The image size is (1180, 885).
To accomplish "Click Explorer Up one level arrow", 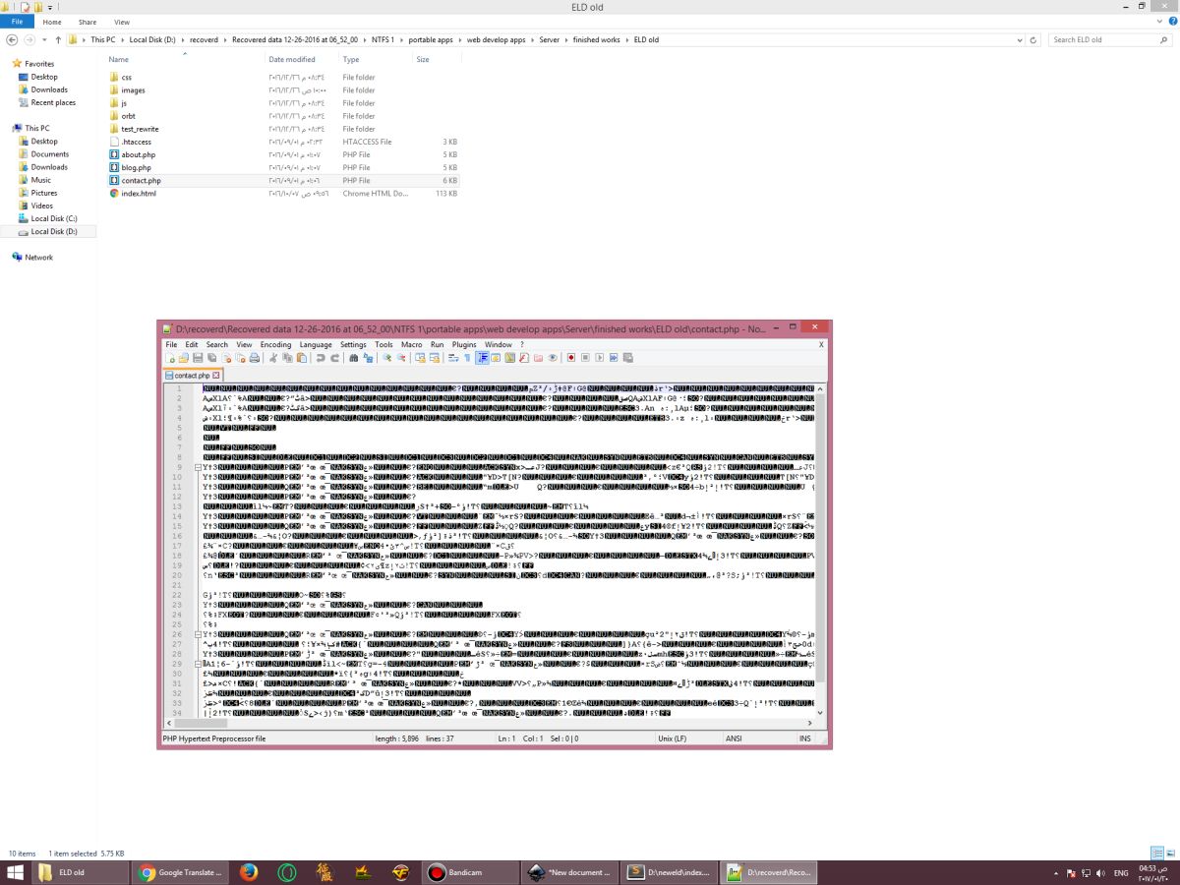I will (59, 40).
